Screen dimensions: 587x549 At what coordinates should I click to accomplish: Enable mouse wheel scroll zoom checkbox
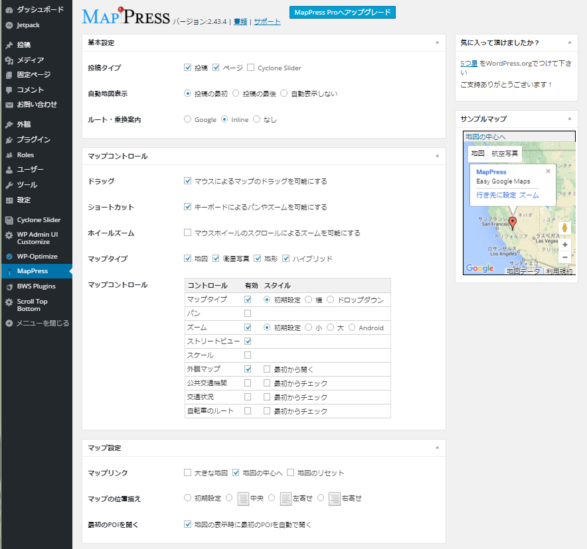point(188,233)
